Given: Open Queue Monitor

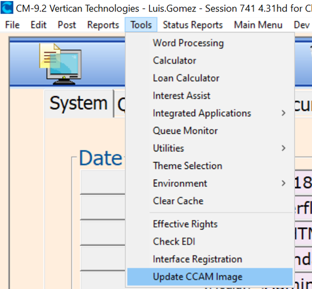Looking at the screenshot, I should coord(210,130).
